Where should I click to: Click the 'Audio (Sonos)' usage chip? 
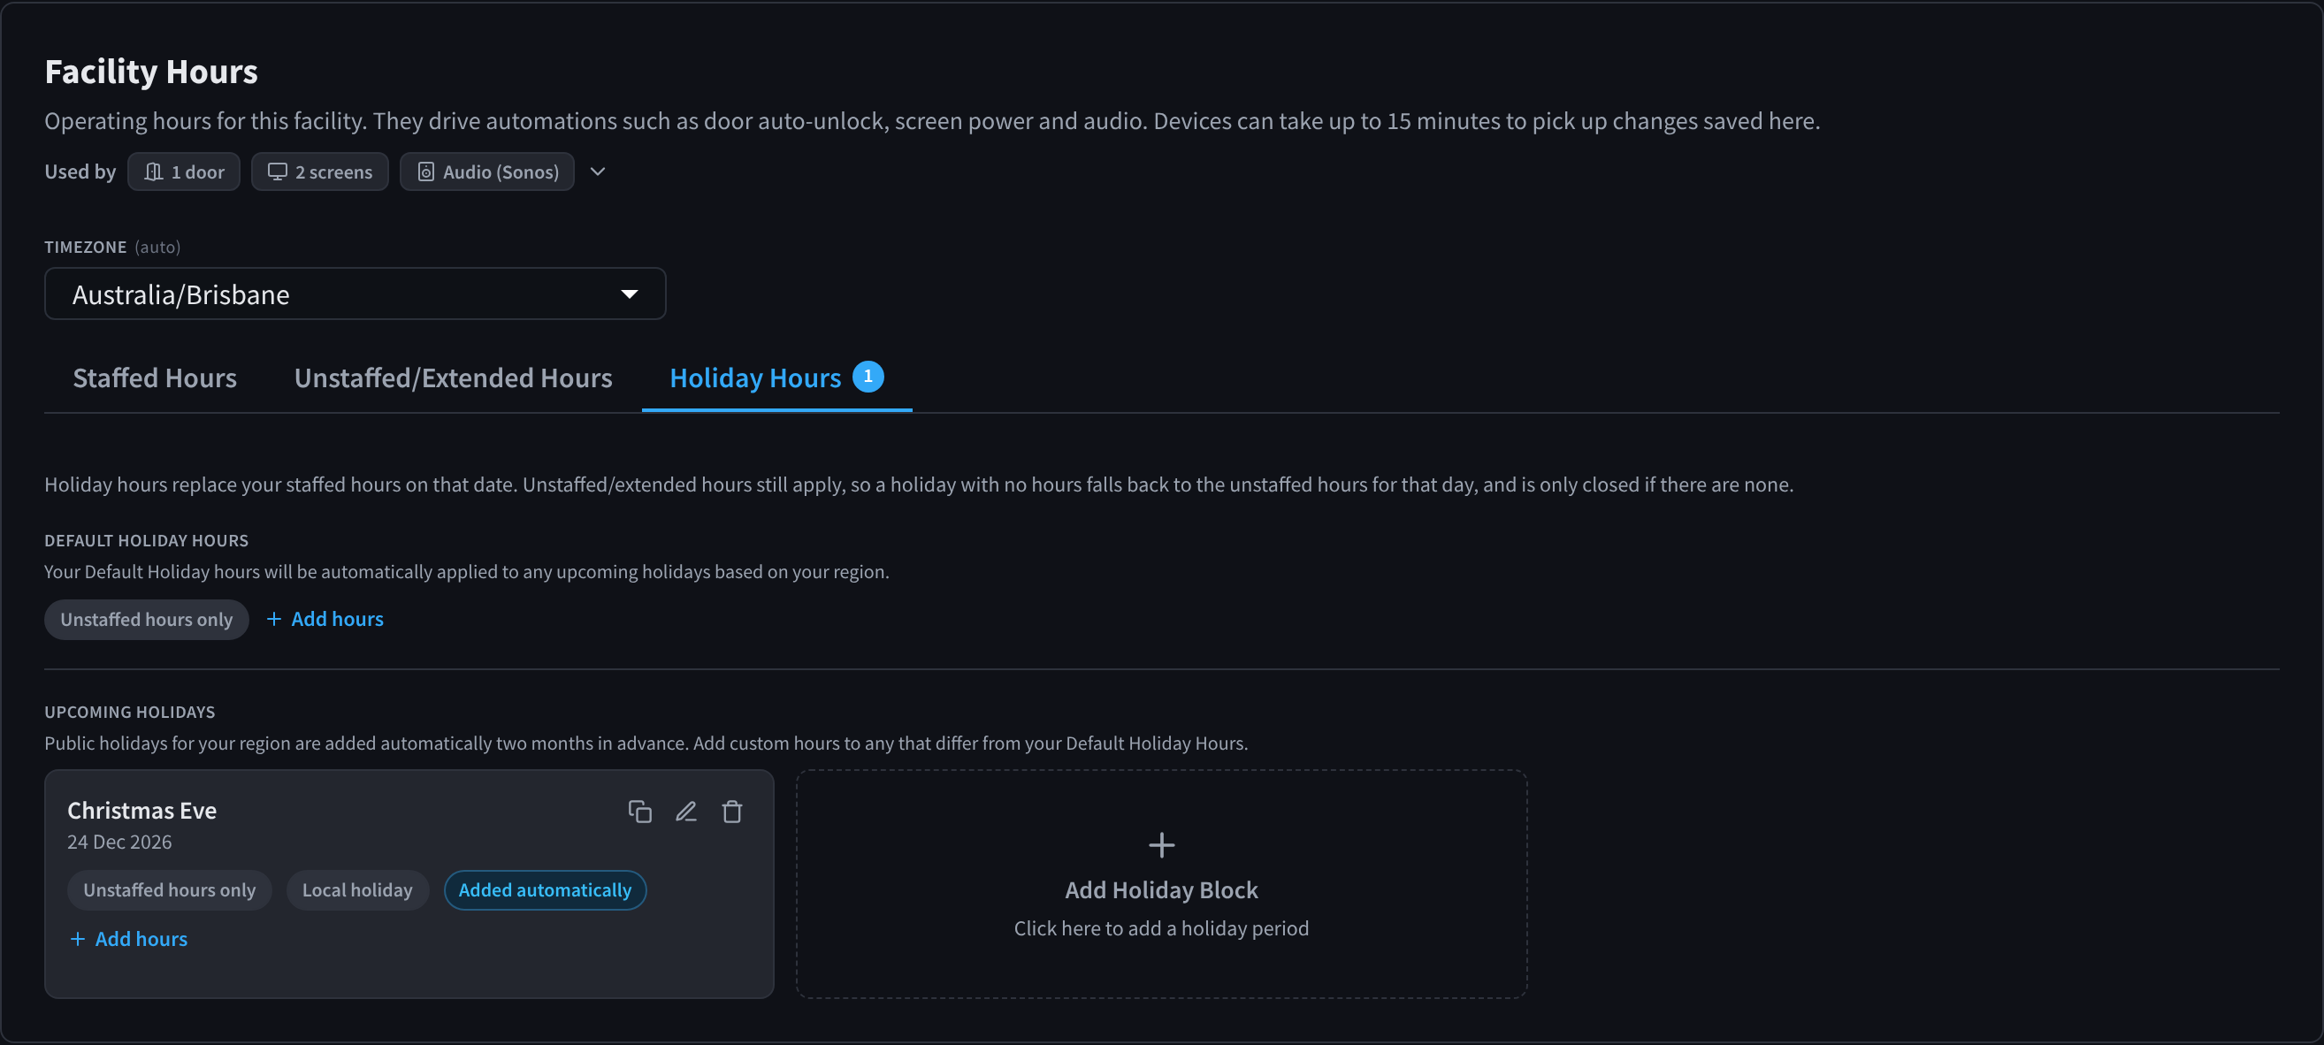click(x=487, y=172)
